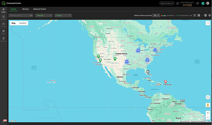Click the Back to Classic UI button
The width and height of the screenshot is (212, 125).
167,3
